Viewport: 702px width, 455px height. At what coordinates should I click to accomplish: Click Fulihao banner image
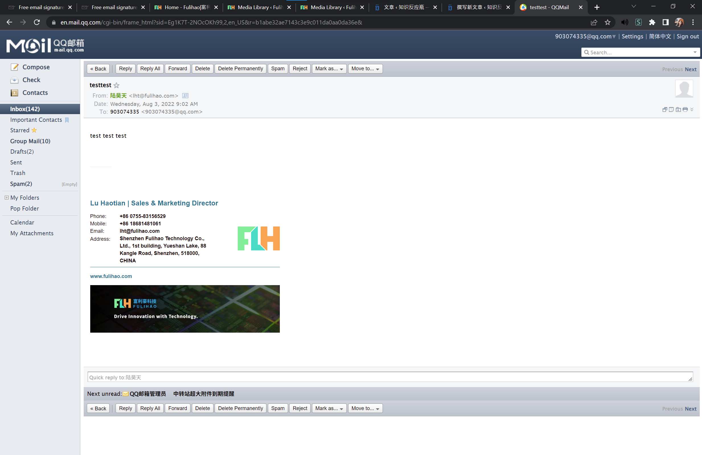point(185,308)
